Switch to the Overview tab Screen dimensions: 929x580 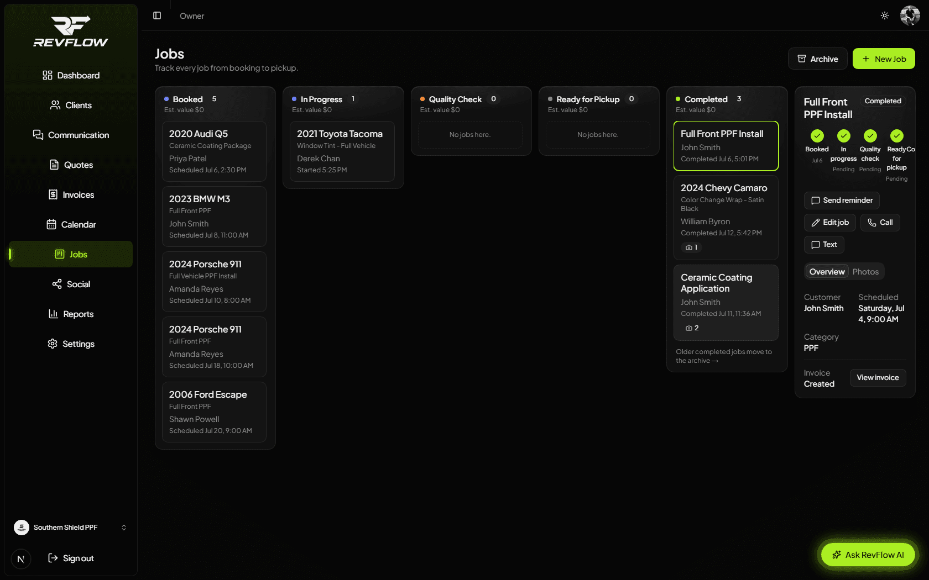click(x=827, y=272)
